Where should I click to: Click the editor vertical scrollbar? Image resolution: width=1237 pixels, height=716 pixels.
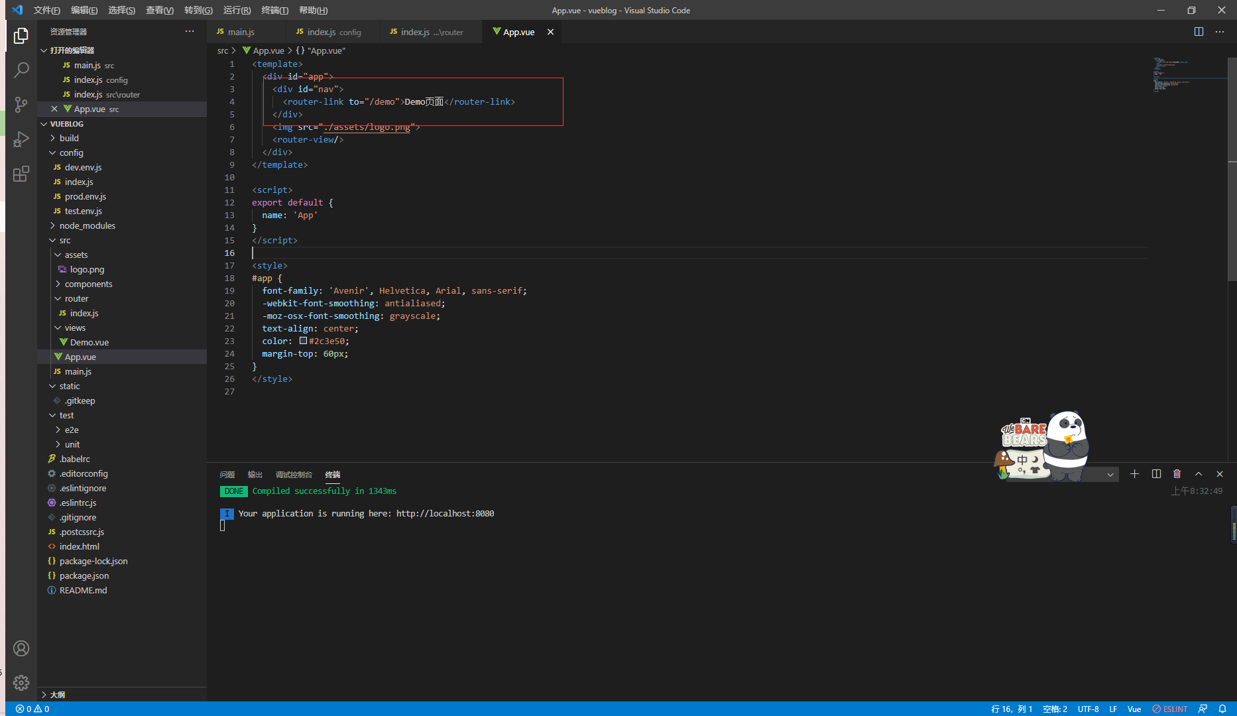click(x=1232, y=169)
